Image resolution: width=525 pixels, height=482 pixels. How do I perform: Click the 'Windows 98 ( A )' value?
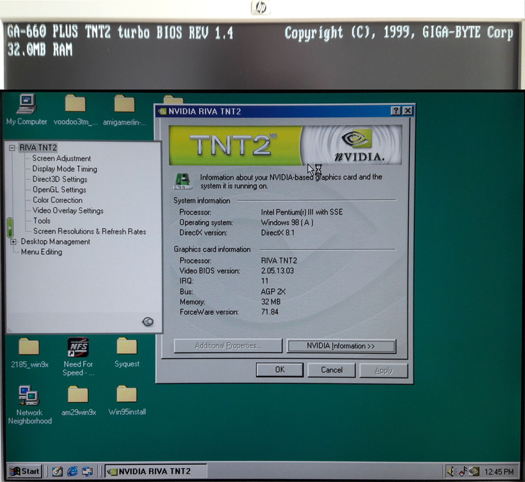[x=287, y=222]
